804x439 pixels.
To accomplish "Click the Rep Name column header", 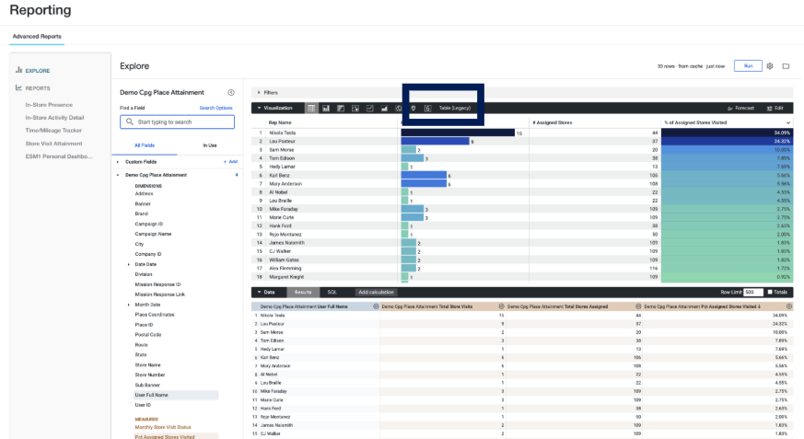I will tap(280, 123).
